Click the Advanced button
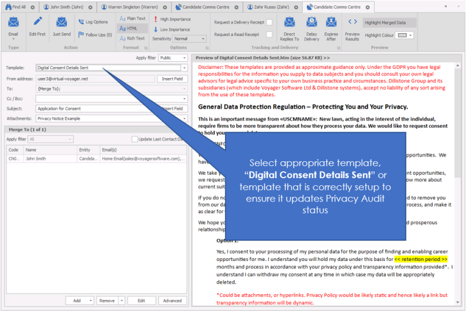This screenshot has width=466, height=311. pyautogui.click(x=172, y=301)
